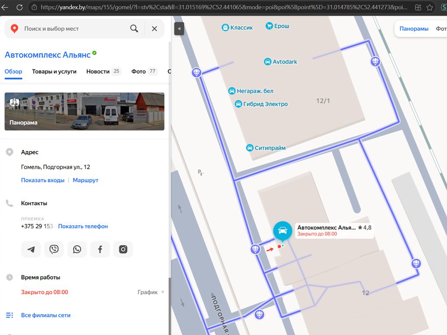
Task: Collapse the side panel arrow button
Action: point(179,29)
